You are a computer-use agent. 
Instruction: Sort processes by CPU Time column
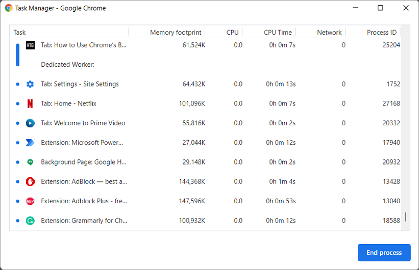pos(277,33)
